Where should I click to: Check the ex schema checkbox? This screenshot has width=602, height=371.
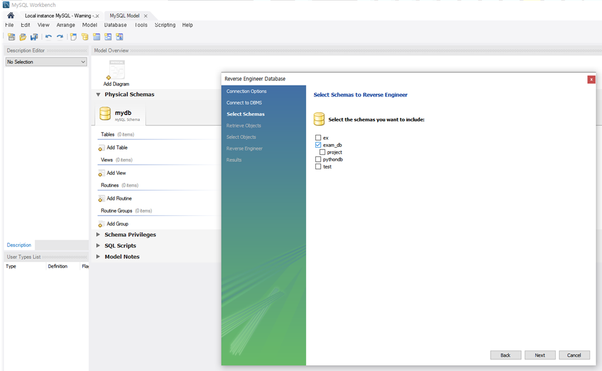318,138
